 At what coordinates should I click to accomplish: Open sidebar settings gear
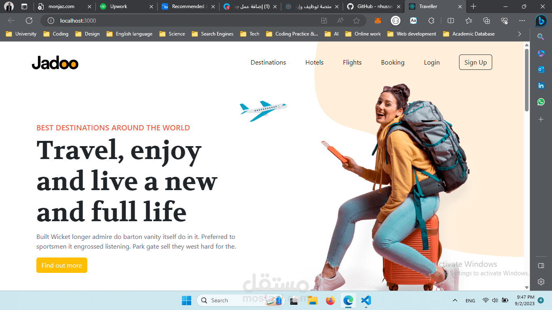click(x=541, y=282)
